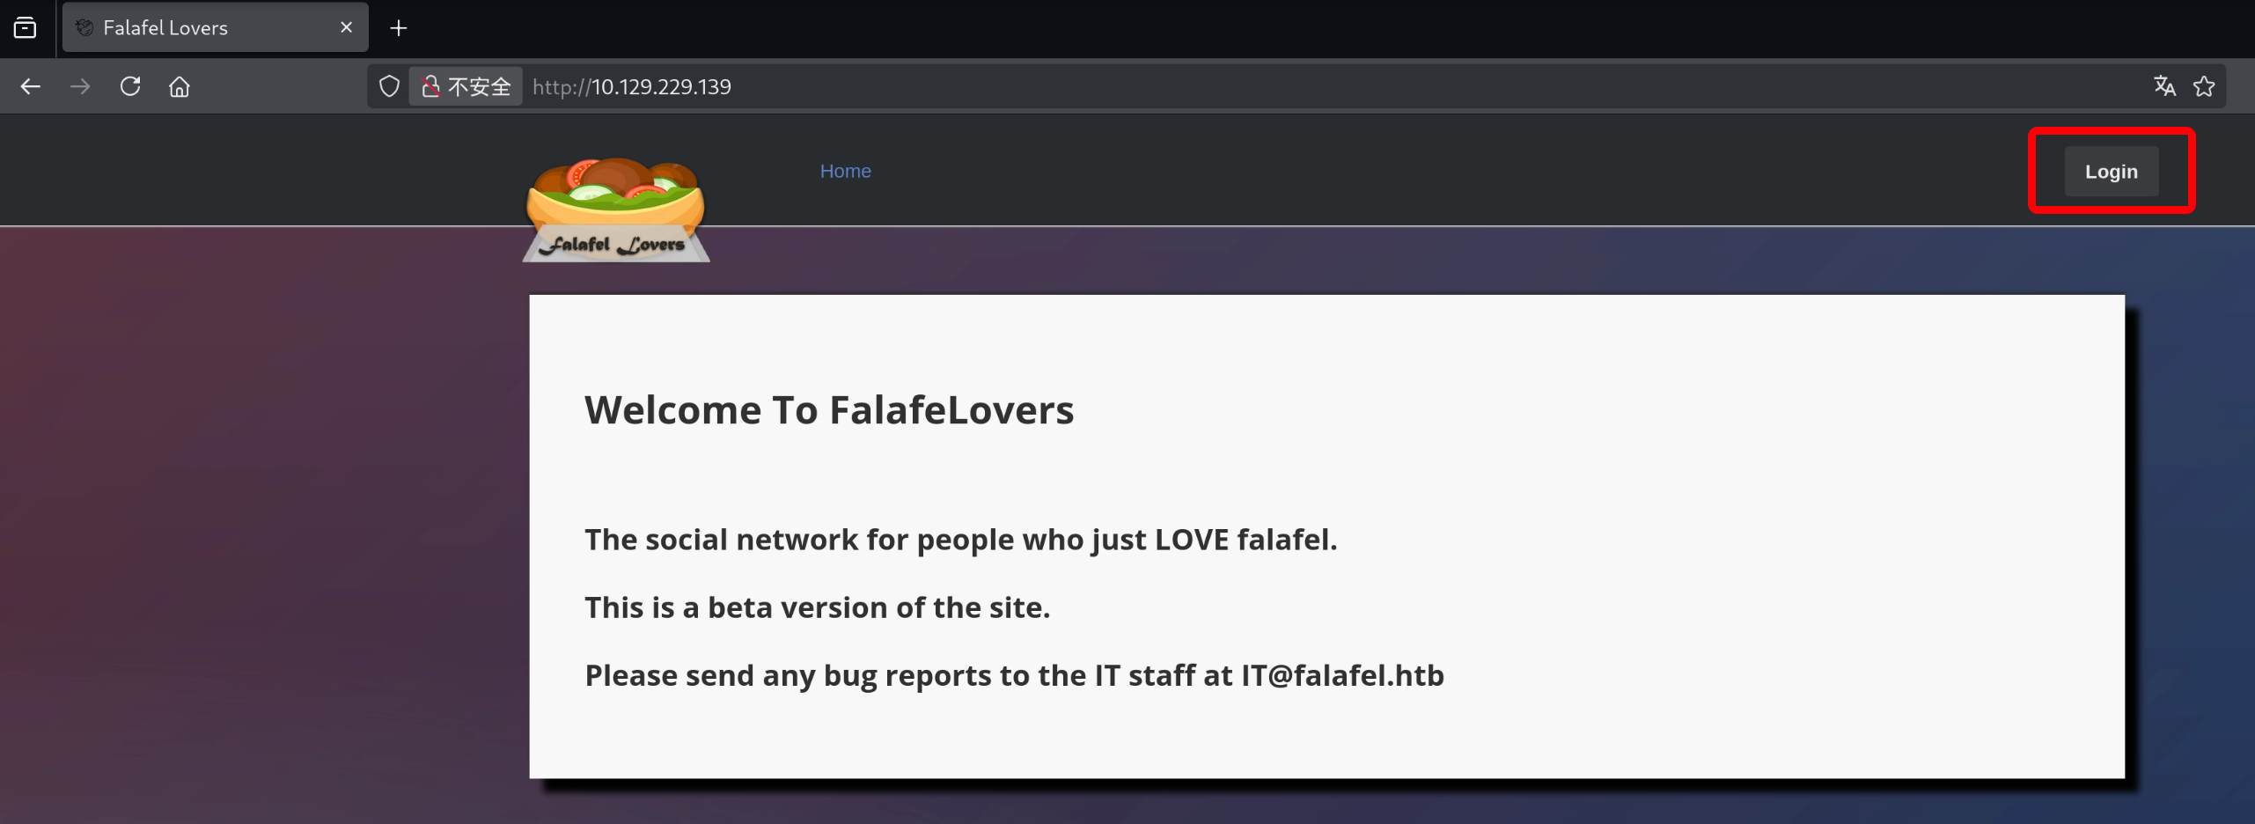Click the social network description line
Viewport: 2255px width, 824px height.
[960, 540]
